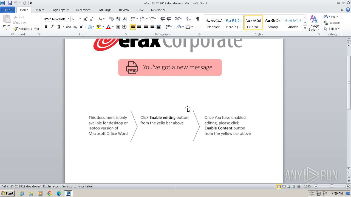Open the File tab
The image size is (351, 197).
pyautogui.click(x=8, y=10)
